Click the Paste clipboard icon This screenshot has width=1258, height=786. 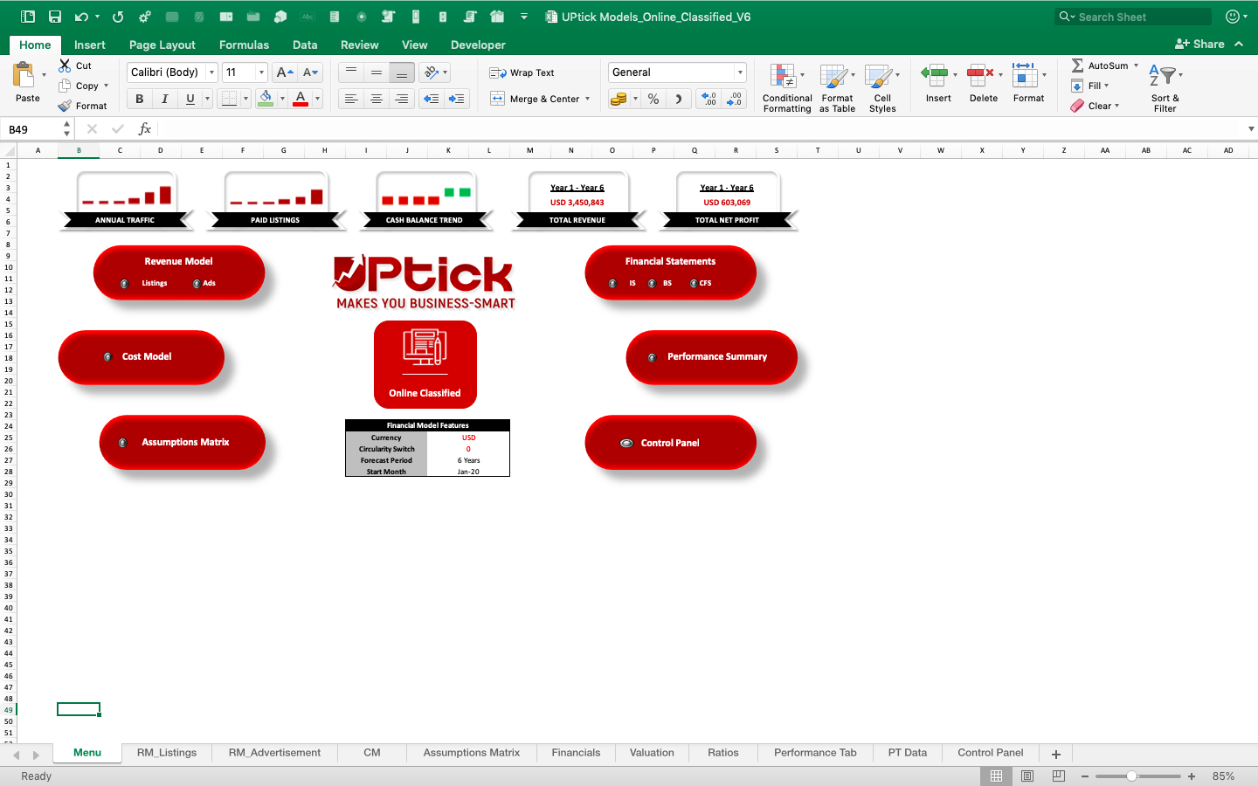pyautogui.click(x=24, y=75)
